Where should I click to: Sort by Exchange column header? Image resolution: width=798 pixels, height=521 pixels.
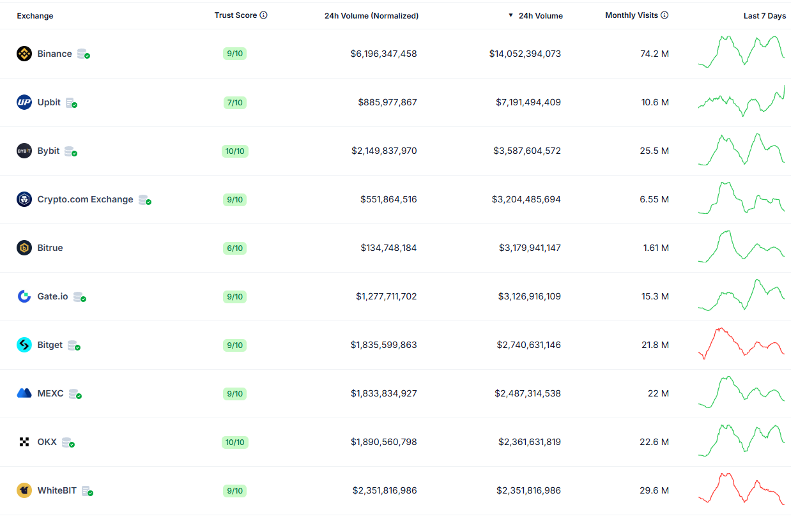click(x=35, y=16)
